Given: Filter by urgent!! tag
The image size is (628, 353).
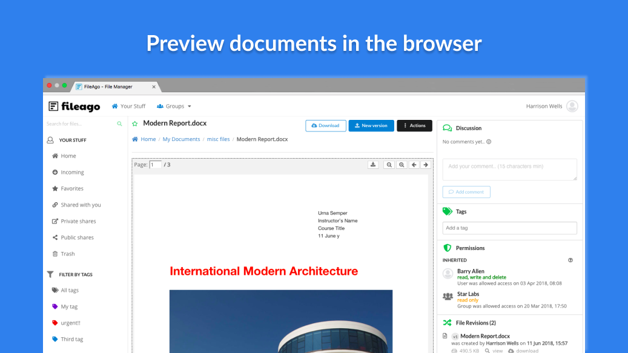Looking at the screenshot, I should click(66, 323).
